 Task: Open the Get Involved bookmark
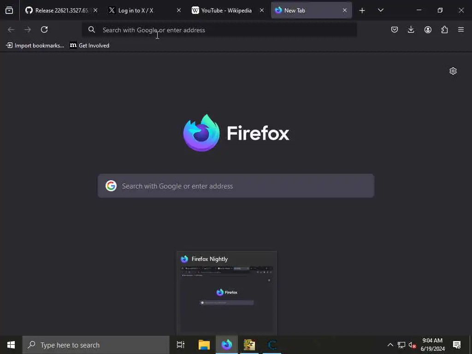click(x=89, y=46)
